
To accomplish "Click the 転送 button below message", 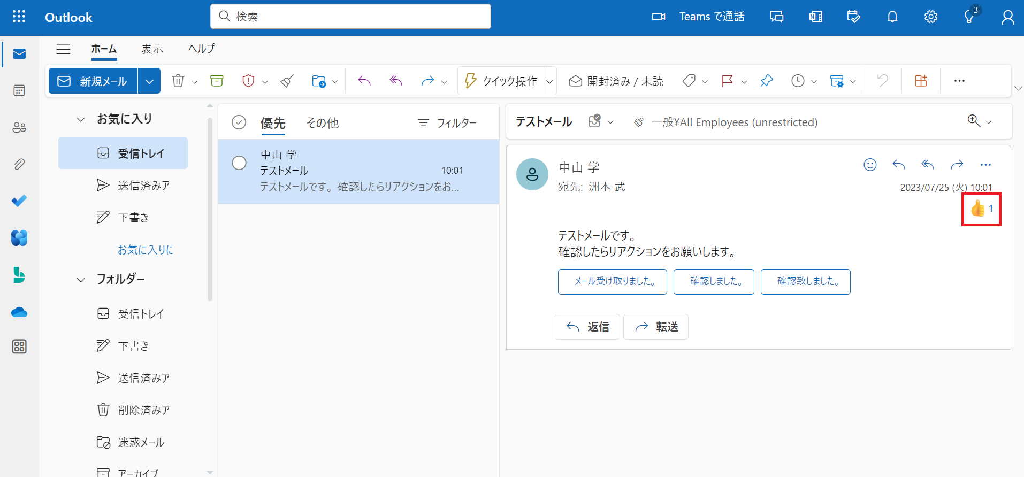I will [656, 327].
